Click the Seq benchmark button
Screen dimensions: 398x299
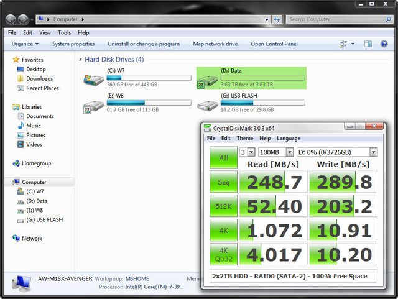point(223,182)
